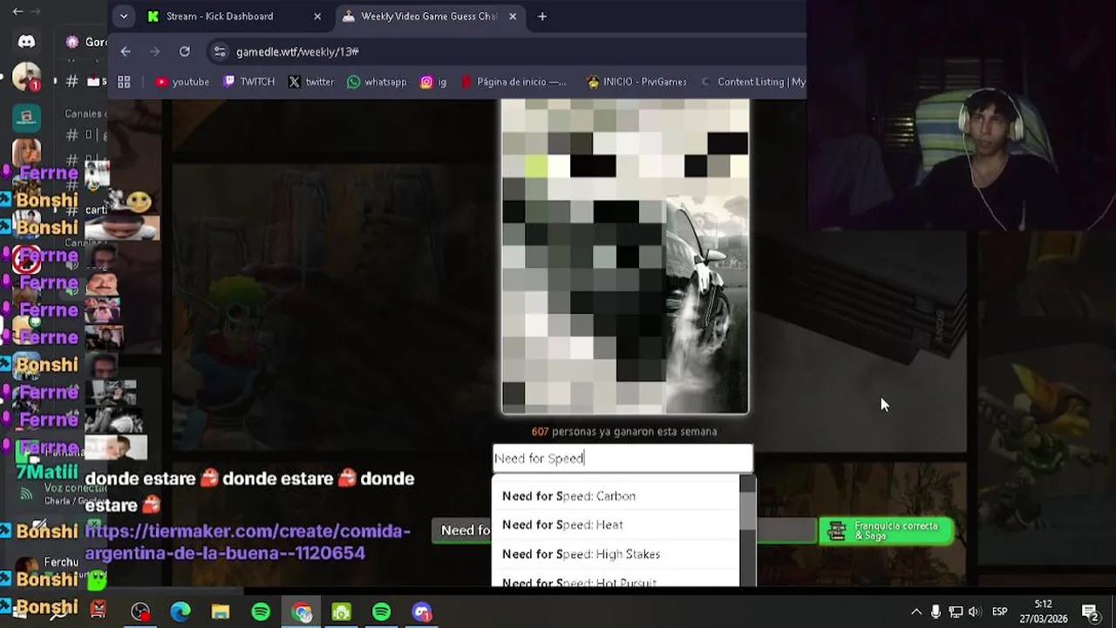This screenshot has height=628, width=1116.
Task: Click the Franquicia correcta & Saga badge
Action: [886, 530]
